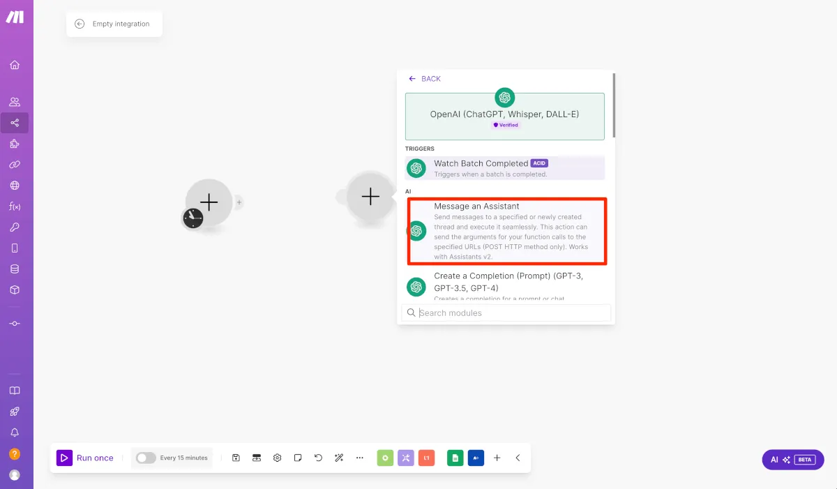The height and width of the screenshot is (489, 837).
Task: Open the Make logo home
Action: [x=15, y=17]
